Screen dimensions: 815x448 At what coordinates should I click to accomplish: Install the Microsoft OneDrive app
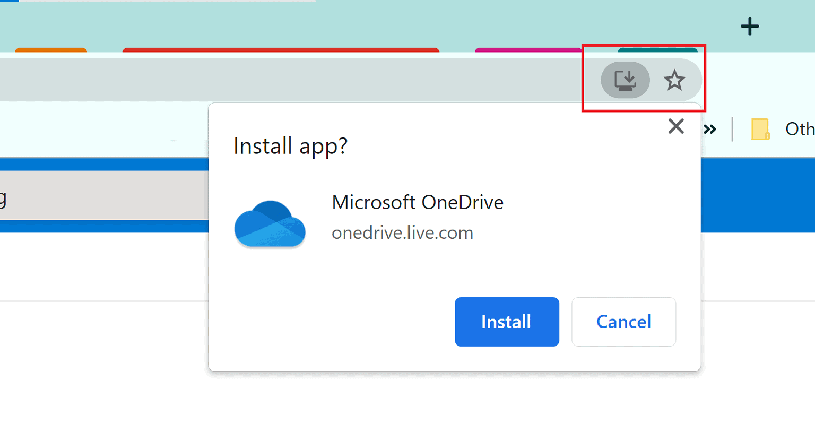[x=506, y=322]
